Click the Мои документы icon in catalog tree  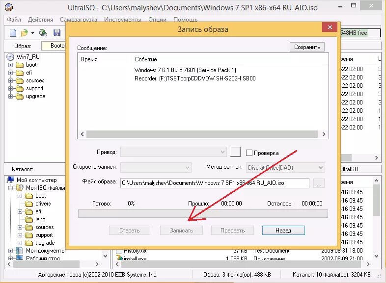point(20,251)
